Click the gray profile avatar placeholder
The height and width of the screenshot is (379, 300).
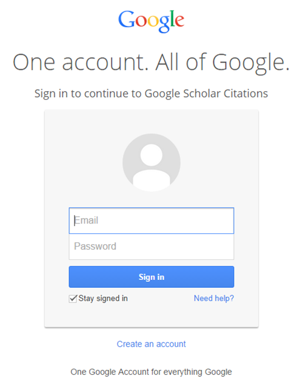pyautogui.click(x=152, y=163)
